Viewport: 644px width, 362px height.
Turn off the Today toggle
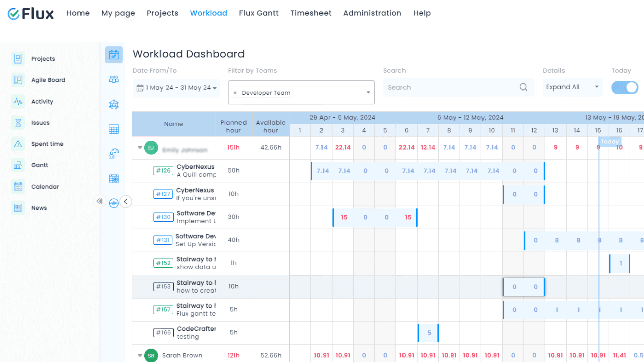point(625,87)
